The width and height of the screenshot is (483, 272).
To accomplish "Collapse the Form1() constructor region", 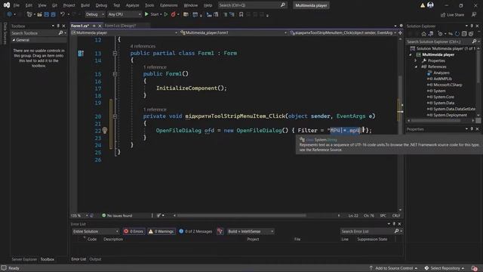I will pyautogui.click(x=115, y=74).
